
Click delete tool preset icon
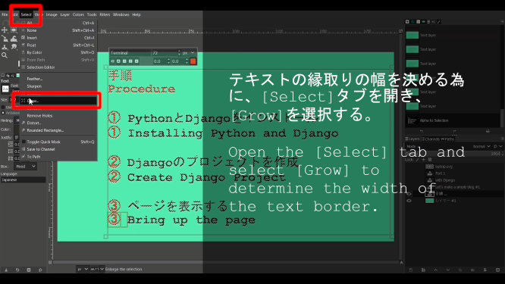coord(29,270)
